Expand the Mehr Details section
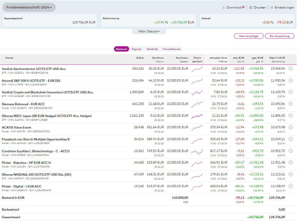Screen dimensions: 298x221 [149, 31]
